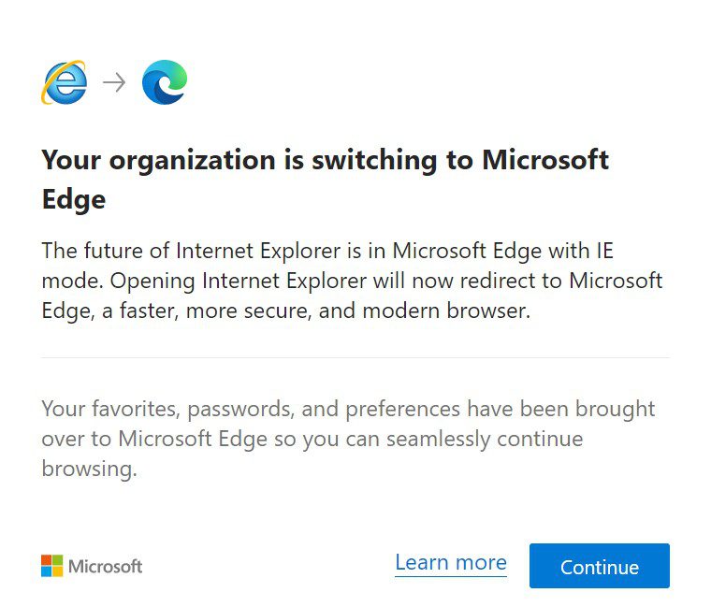
Task: Click the word "Edge" ending the heading
Action: click(74, 199)
